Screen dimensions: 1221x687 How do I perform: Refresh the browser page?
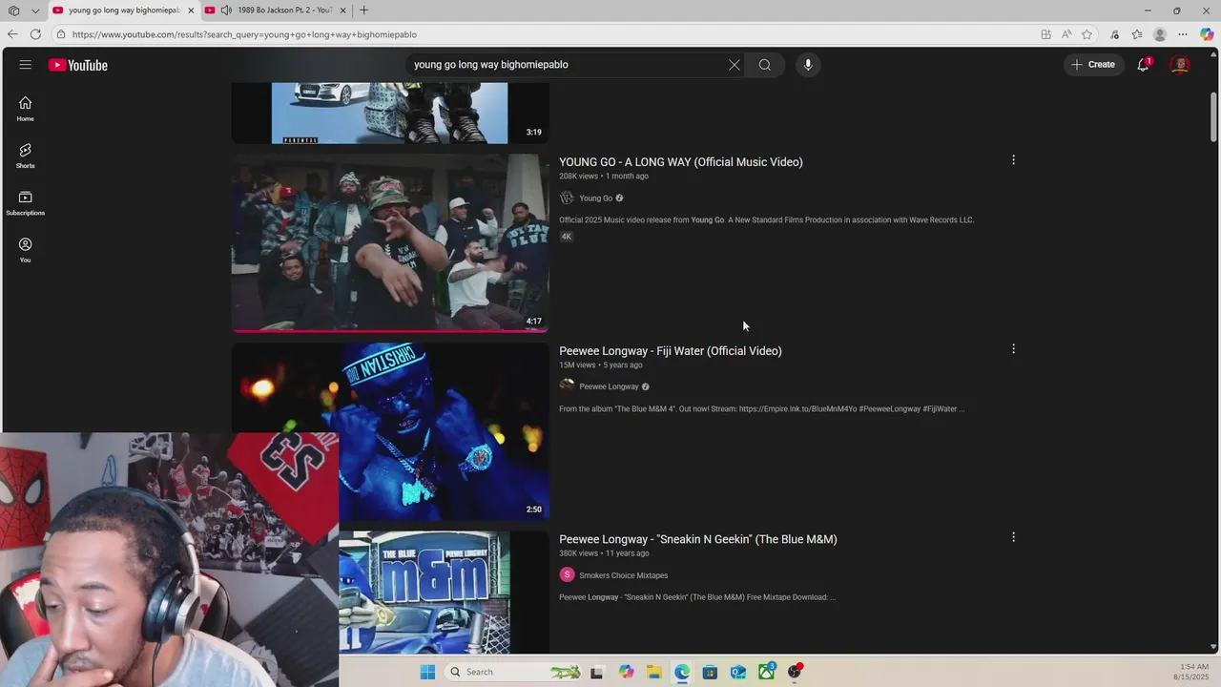click(35, 34)
